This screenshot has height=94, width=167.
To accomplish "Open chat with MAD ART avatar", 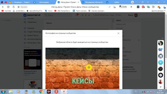I will 160,69.
